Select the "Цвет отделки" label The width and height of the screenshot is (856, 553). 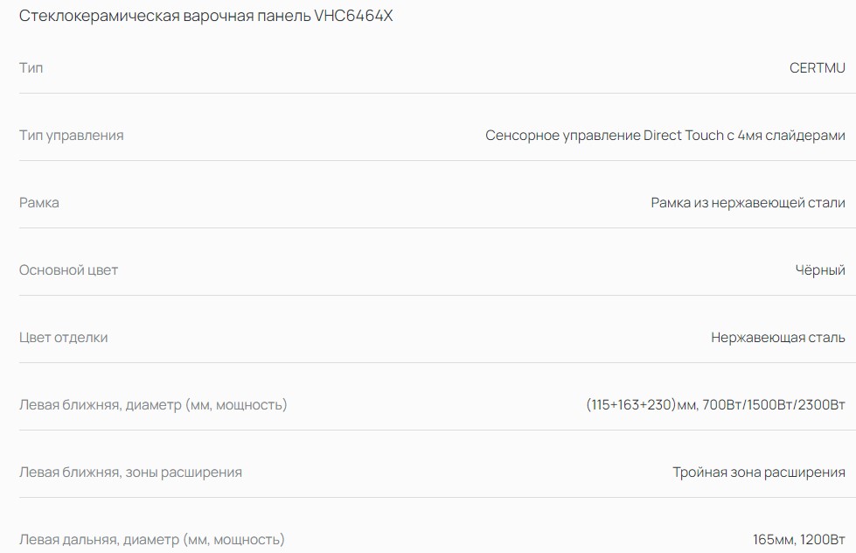click(x=63, y=338)
